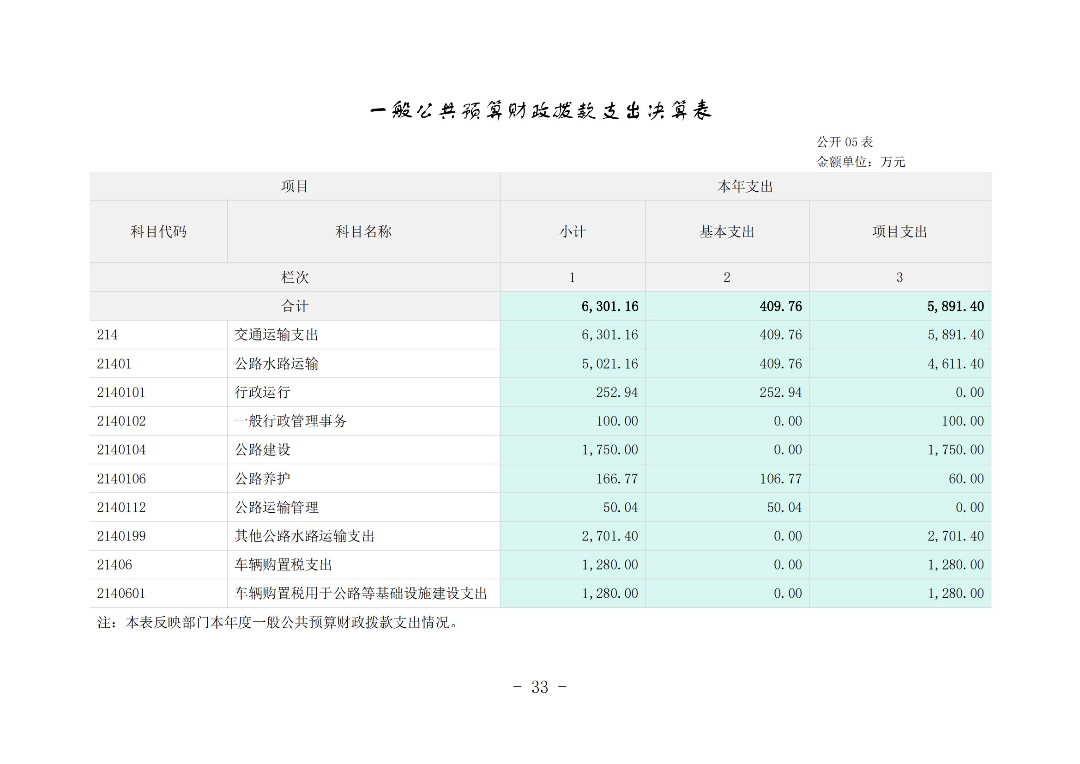Select code cell 21406
Screen dimensions: 1080x764
(158, 564)
